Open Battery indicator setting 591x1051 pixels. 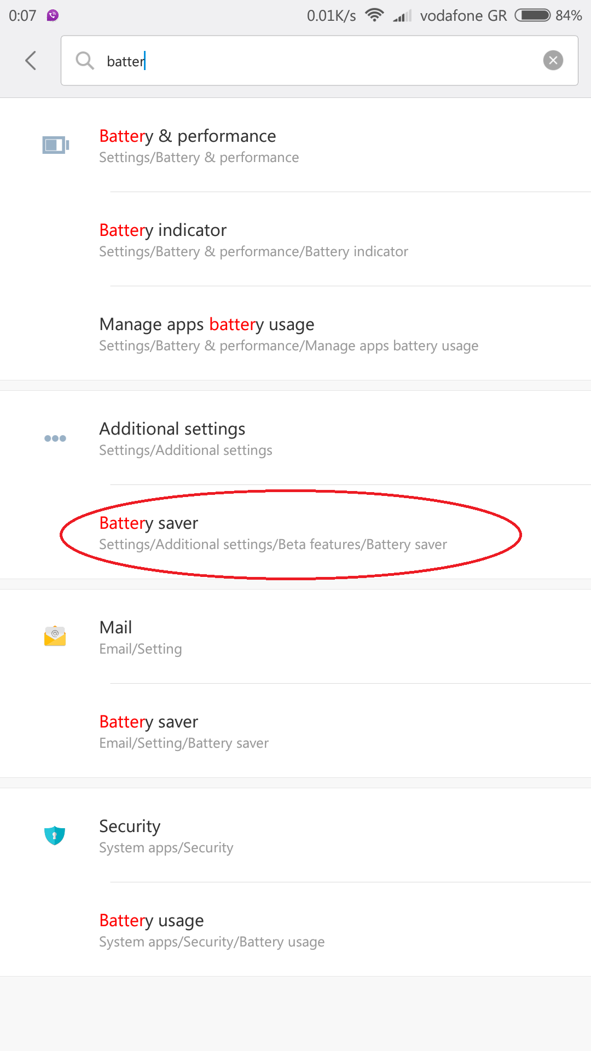[x=296, y=239]
